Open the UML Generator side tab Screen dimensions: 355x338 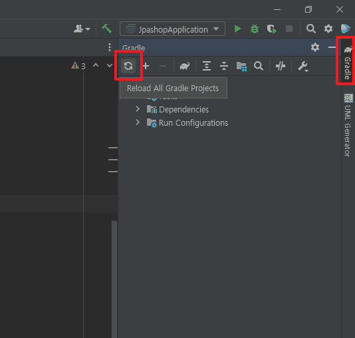point(348,125)
